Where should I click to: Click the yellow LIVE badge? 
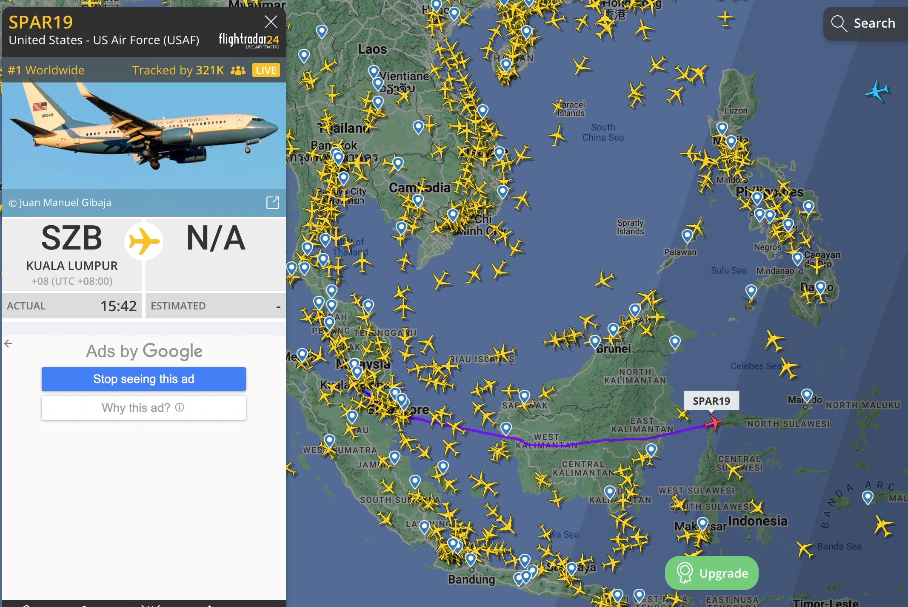pos(266,70)
